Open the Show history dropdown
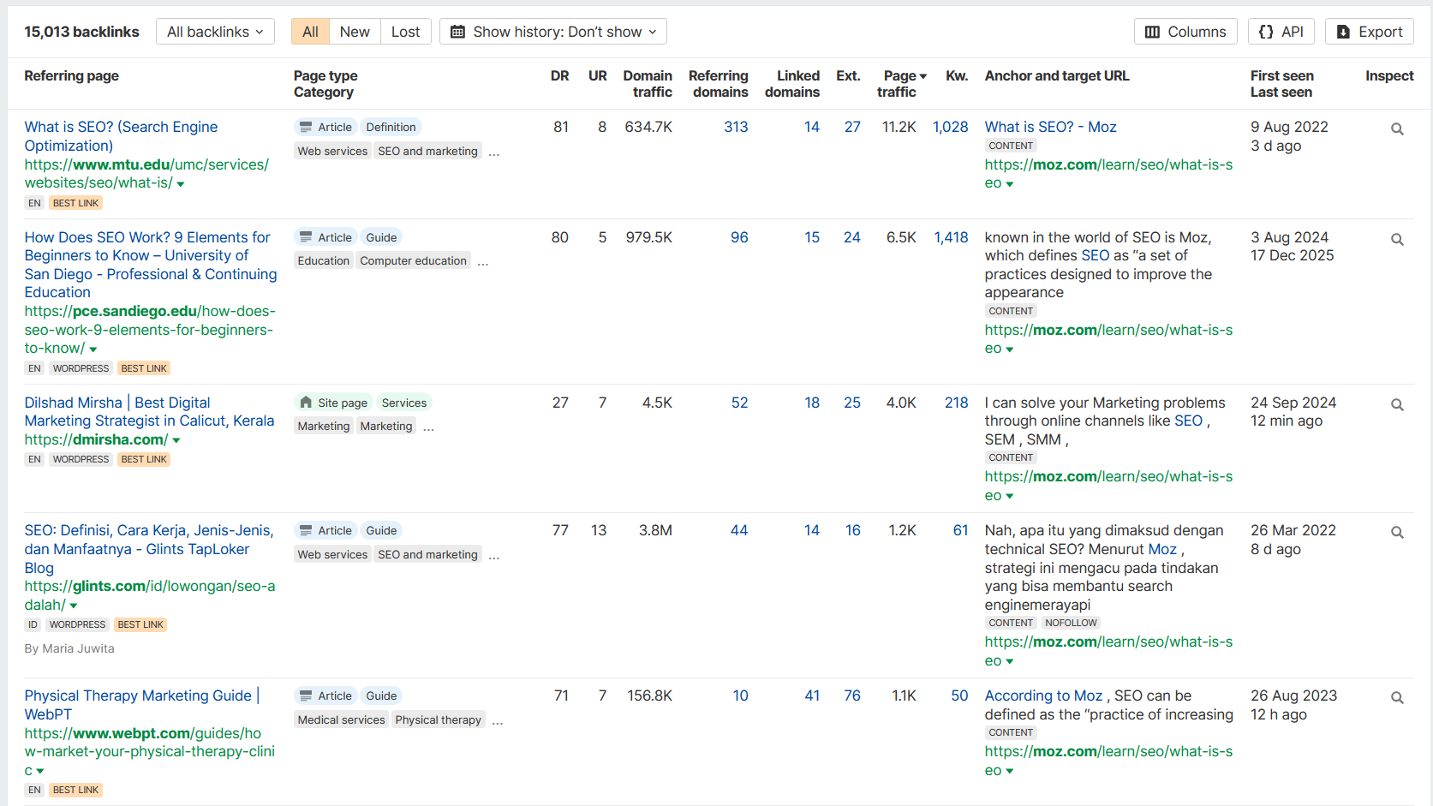This screenshot has width=1433, height=806. pos(552,32)
